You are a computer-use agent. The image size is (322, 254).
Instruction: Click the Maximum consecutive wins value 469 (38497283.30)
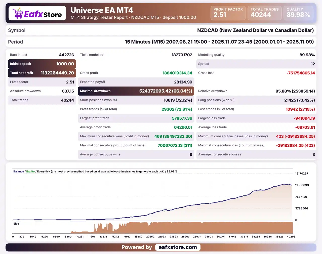click(x=173, y=136)
